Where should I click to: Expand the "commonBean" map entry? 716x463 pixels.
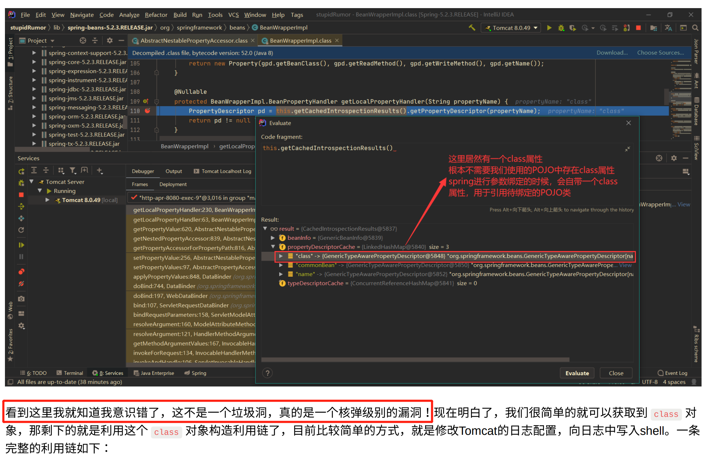coord(281,265)
